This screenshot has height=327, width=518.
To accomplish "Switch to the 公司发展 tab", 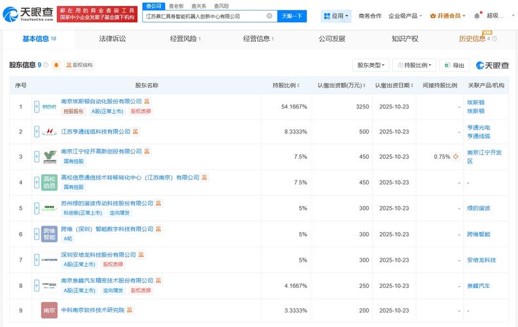I will (x=331, y=39).
